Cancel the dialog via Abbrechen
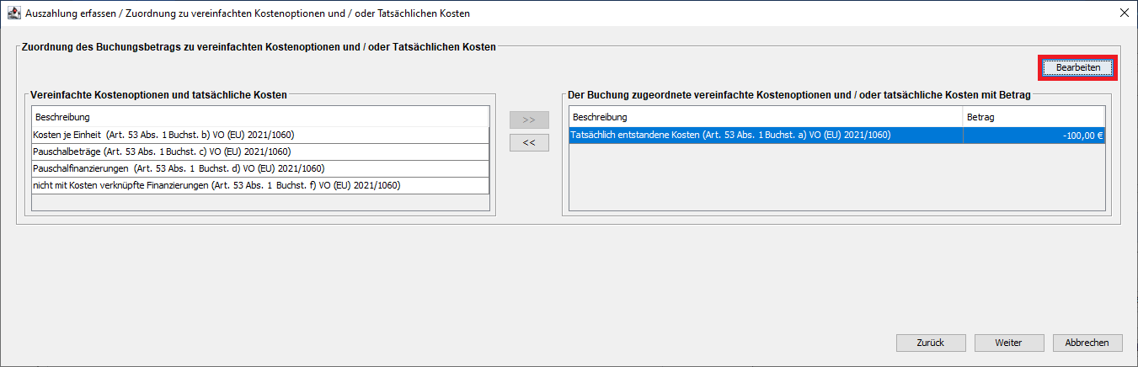The width and height of the screenshot is (1138, 367). 1087,343
